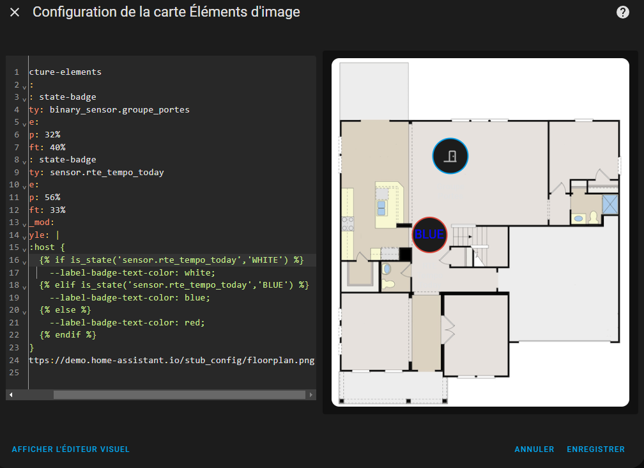The width and height of the screenshot is (644, 468).
Task: Collapse the code fold at line 14
Action: tap(24, 237)
